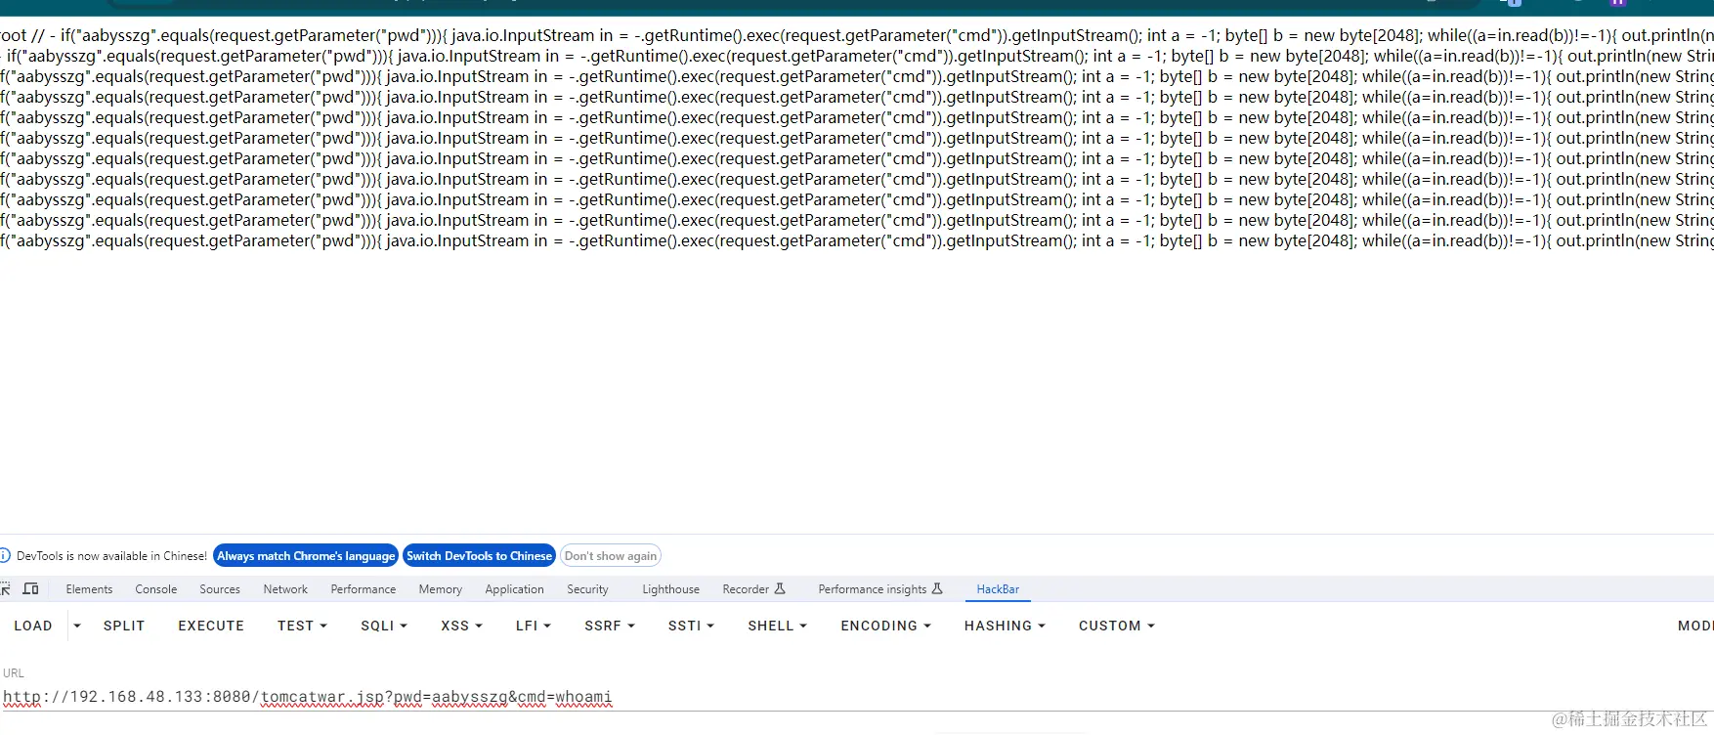Viewport: 1714px width, 735px height.
Task: Expand the LOAD dropdown arrow
Action: pyautogui.click(x=77, y=626)
